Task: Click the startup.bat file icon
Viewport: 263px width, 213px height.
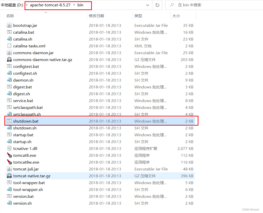Action: coord(9,135)
